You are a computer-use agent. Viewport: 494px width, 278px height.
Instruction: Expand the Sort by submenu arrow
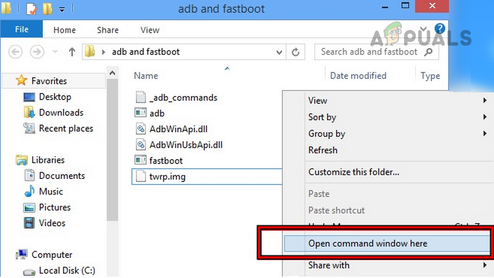[486, 117]
